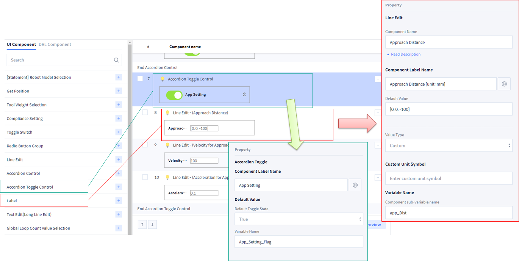
Task: Click globe icon beside App Setting label
Action: click(355, 185)
